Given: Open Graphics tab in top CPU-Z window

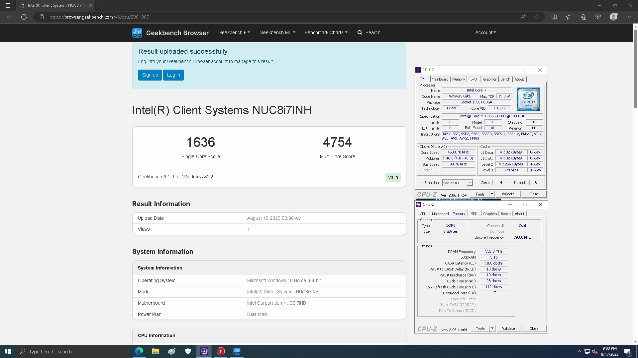Looking at the screenshot, I should click(x=489, y=79).
